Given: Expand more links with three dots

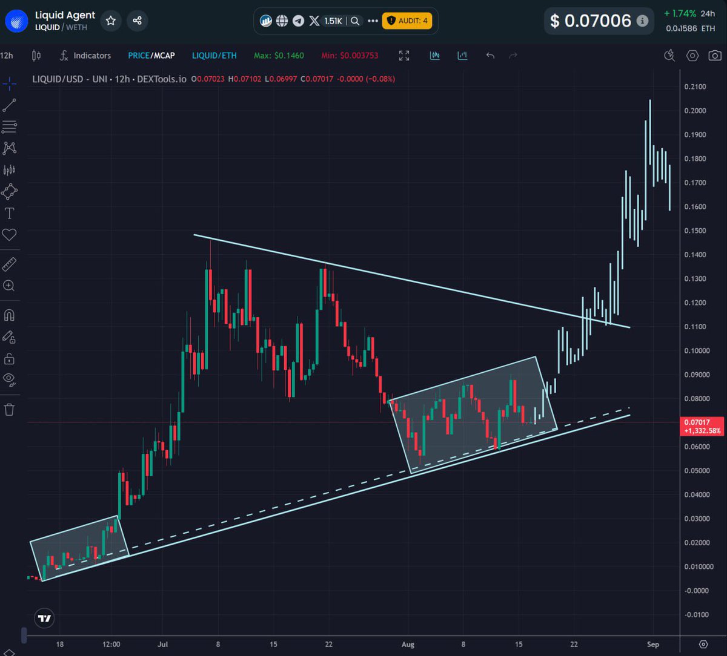Looking at the screenshot, I should click(371, 21).
